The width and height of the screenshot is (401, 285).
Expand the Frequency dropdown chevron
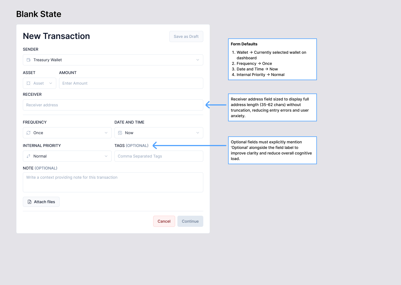[106, 133]
